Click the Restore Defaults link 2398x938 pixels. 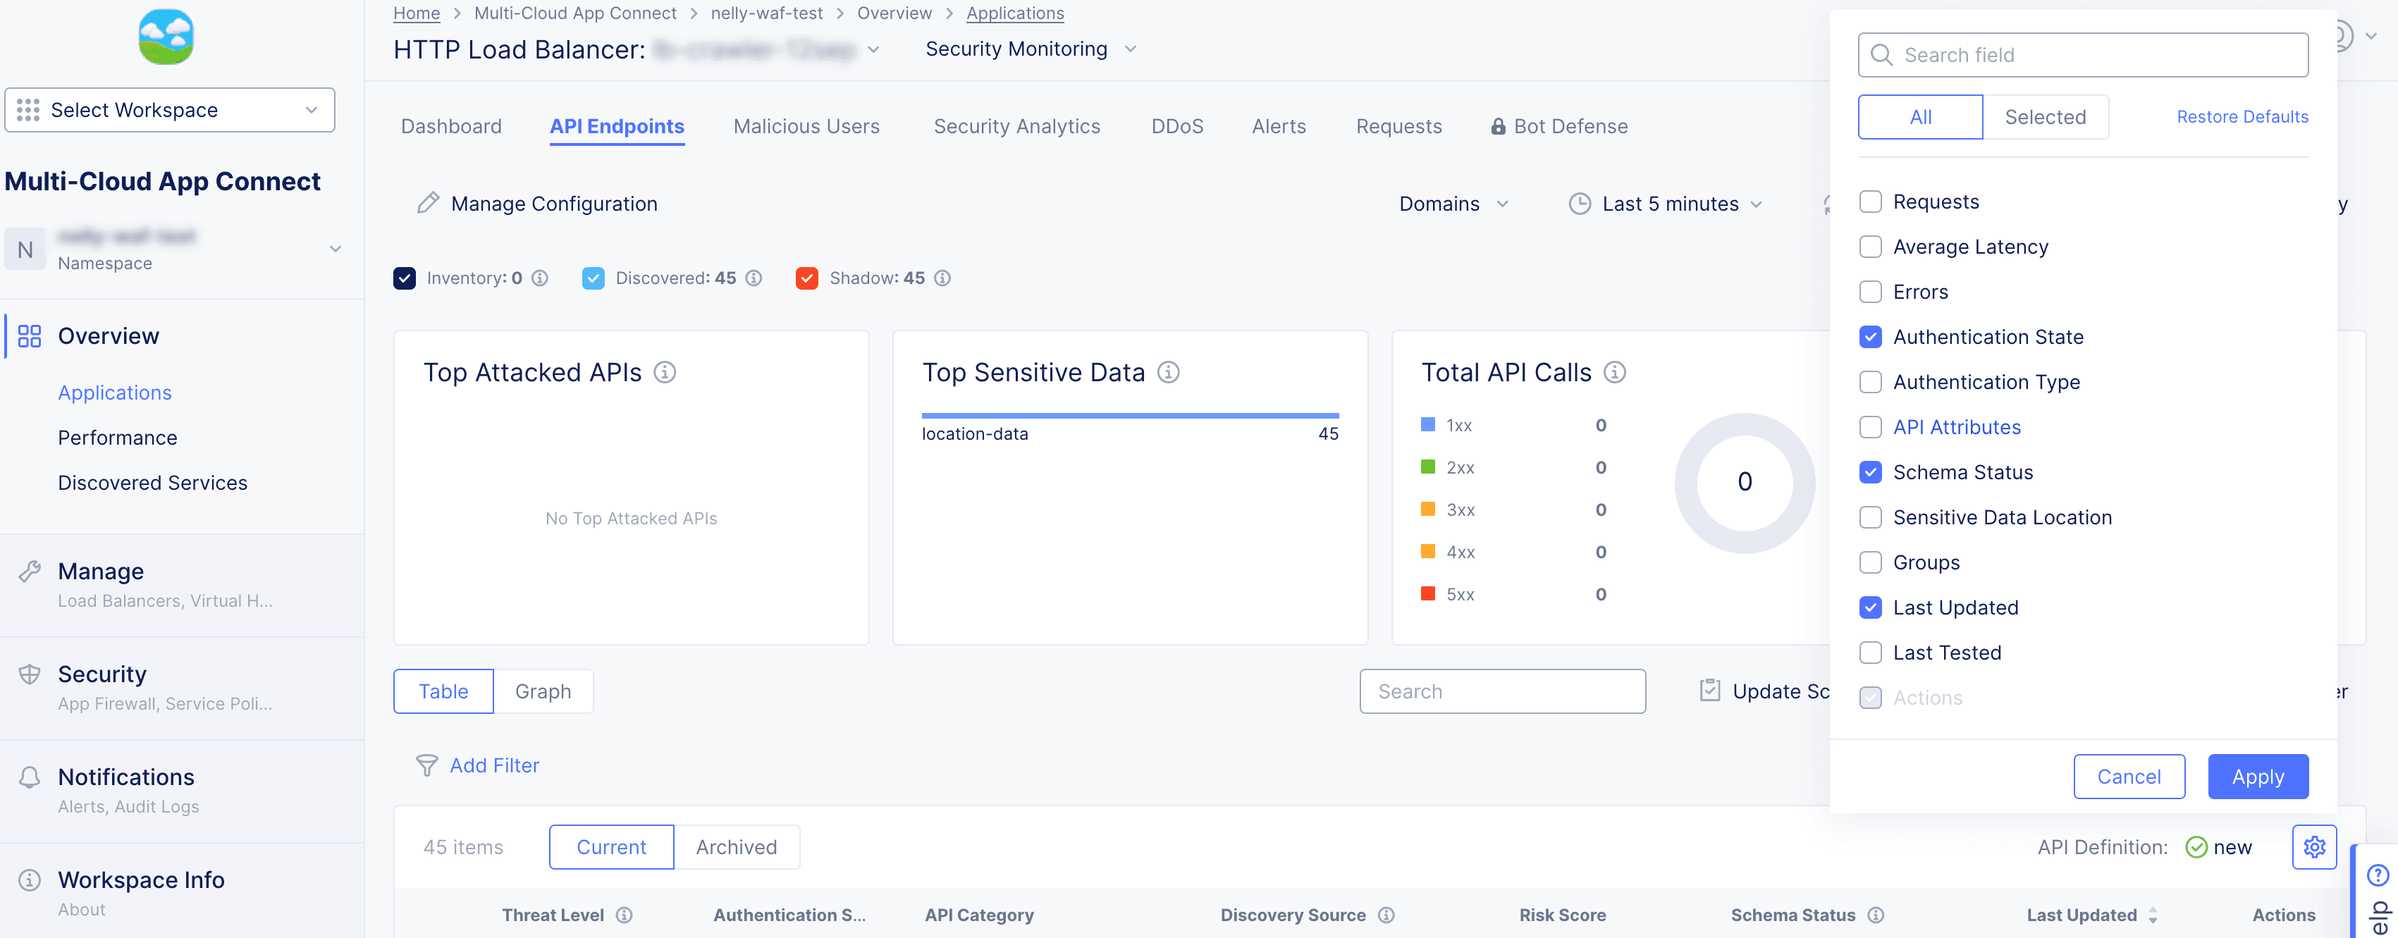(x=2242, y=116)
